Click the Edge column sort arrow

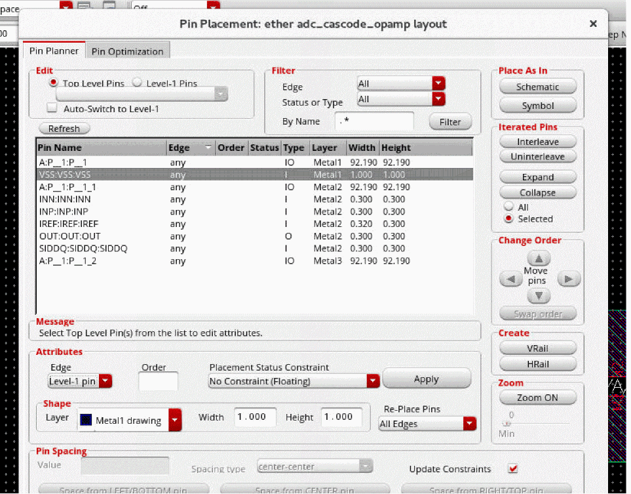click(208, 148)
